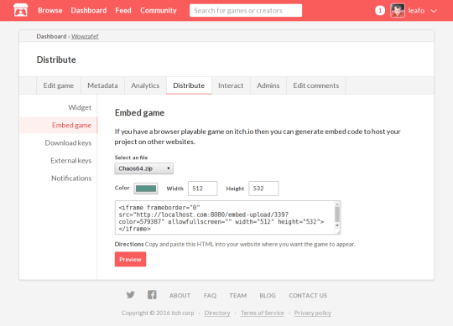Open Notifications in the sidebar

coord(71,179)
